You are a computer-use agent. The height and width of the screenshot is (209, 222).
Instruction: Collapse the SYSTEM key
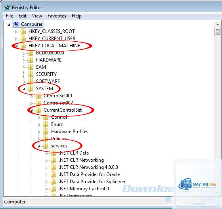click(24, 89)
